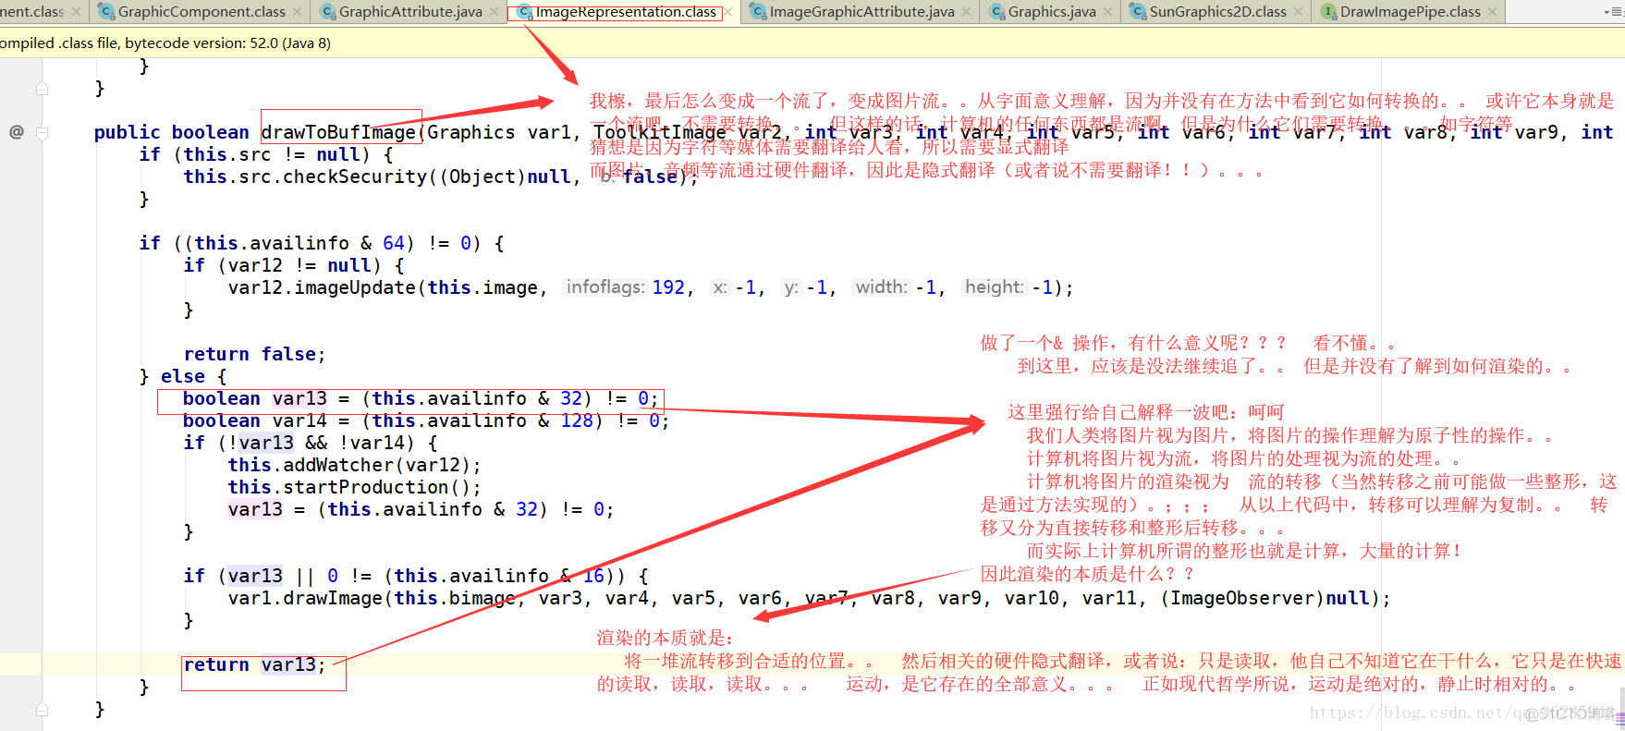Click the class icon on SunGraphics2D.class tab
The width and height of the screenshot is (1625, 731).
pyautogui.click(x=1138, y=12)
